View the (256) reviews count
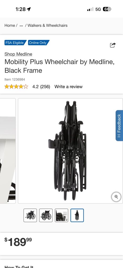Viewport: 123px width, 268px height. click(x=45, y=87)
